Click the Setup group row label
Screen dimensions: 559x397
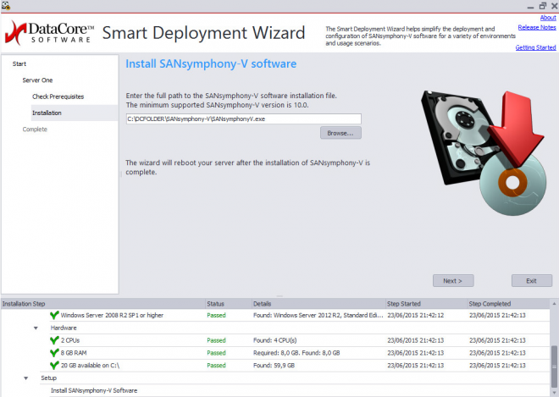pos(49,378)
